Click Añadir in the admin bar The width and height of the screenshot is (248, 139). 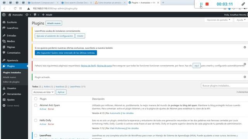tap(47, 15)
